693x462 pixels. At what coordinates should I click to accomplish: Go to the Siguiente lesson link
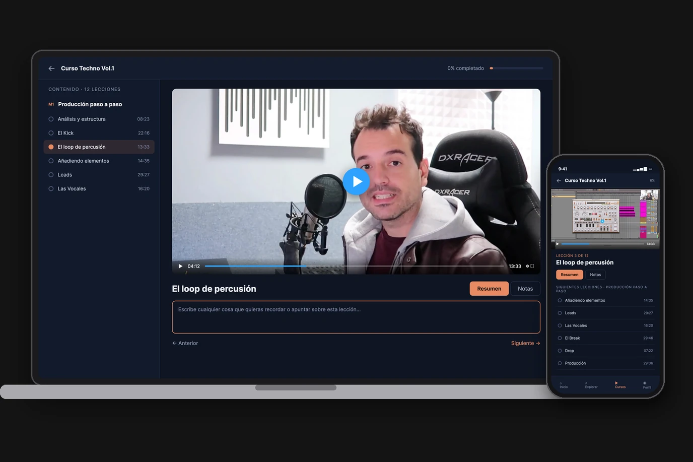point(525,343)
